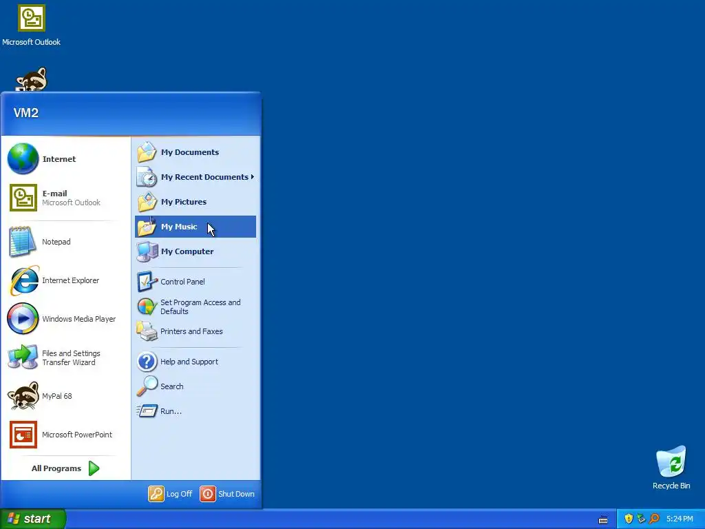Viewport: 705px width, 529px height.
Task: Open the Internet globe icon in Start menu
Action: [23, 158]
